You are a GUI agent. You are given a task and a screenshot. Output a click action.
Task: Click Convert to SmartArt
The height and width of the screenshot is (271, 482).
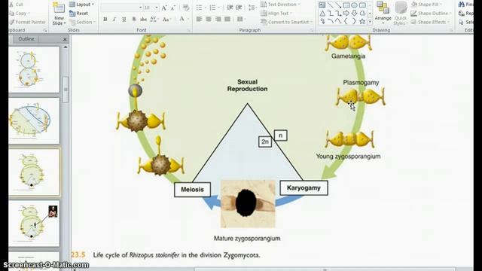(x=286, y=22)
